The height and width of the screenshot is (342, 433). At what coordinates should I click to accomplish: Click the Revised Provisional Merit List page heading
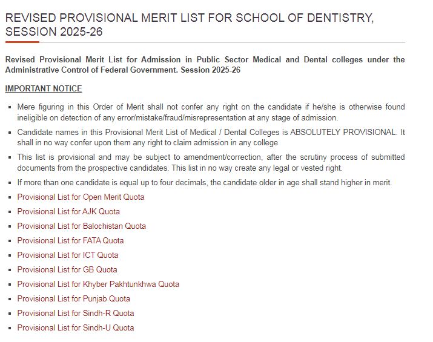point(189,24)
